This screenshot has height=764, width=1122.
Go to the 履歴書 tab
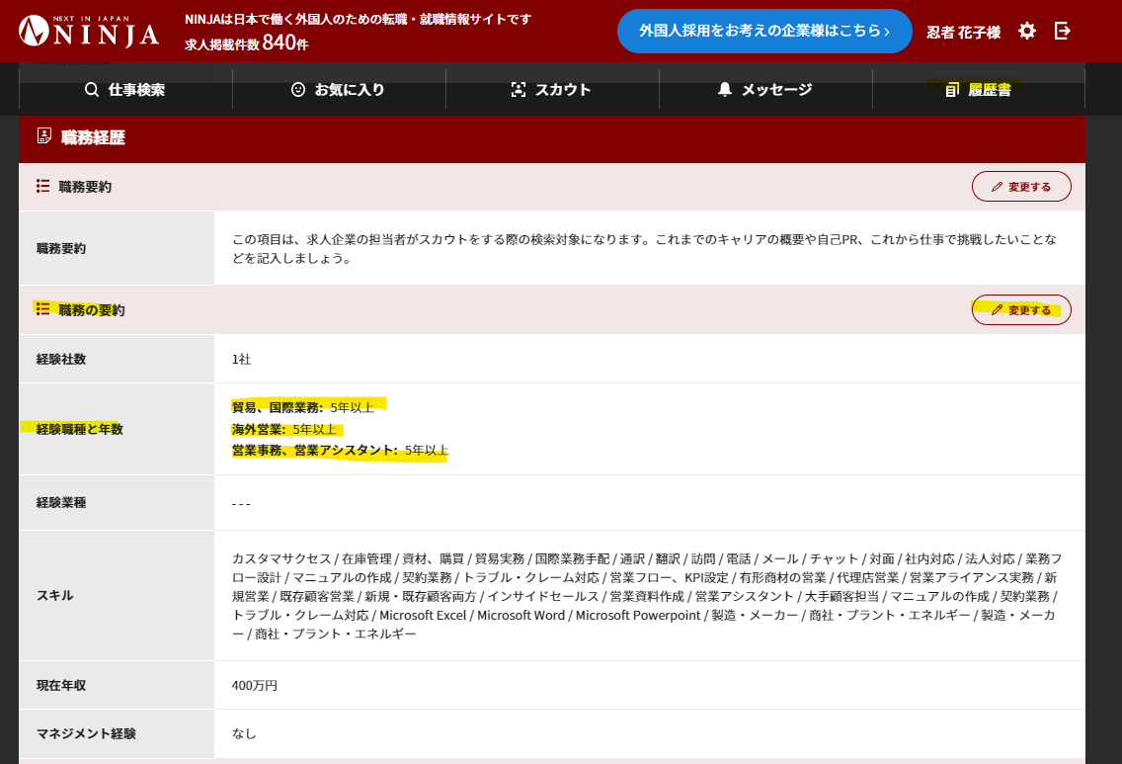(990, 90)
